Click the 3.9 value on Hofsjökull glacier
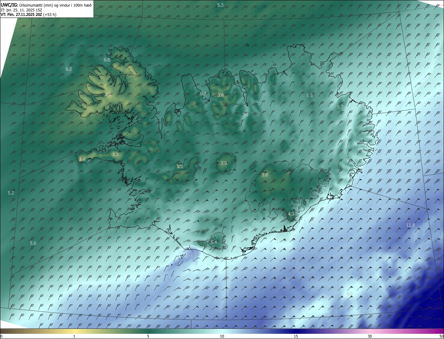The image size is (444, 339). coord(224,163)
